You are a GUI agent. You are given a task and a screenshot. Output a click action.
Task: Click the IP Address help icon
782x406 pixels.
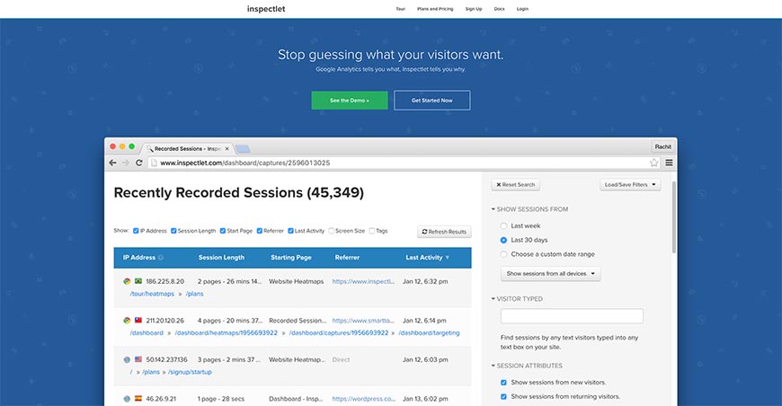click(161, 258)
